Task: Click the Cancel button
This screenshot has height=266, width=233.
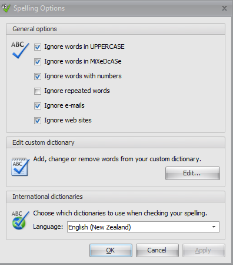Action: pyautogui.click(x=157, y=250)
